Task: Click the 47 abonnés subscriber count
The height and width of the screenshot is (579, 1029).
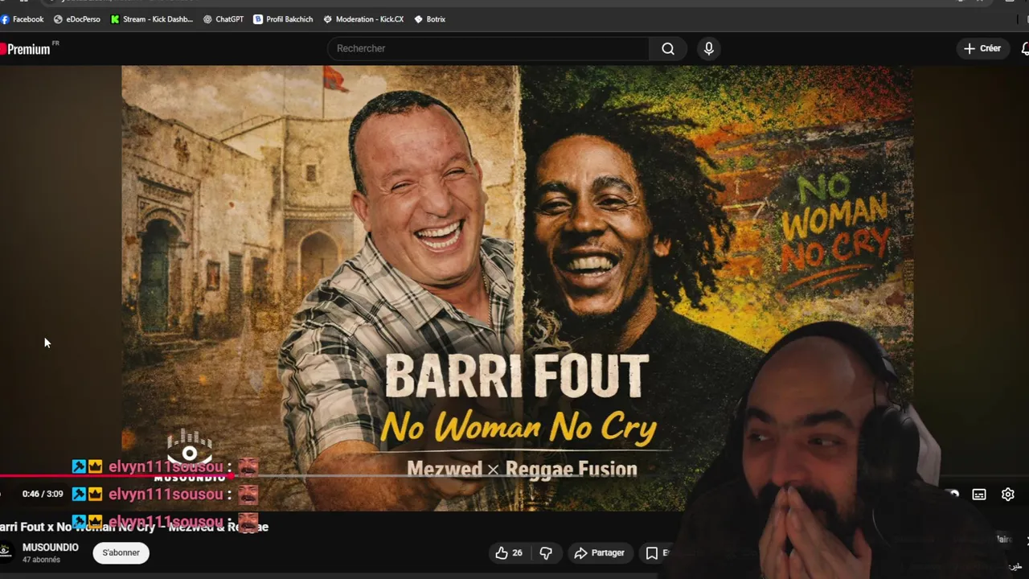Action: (x=41, y=560)
